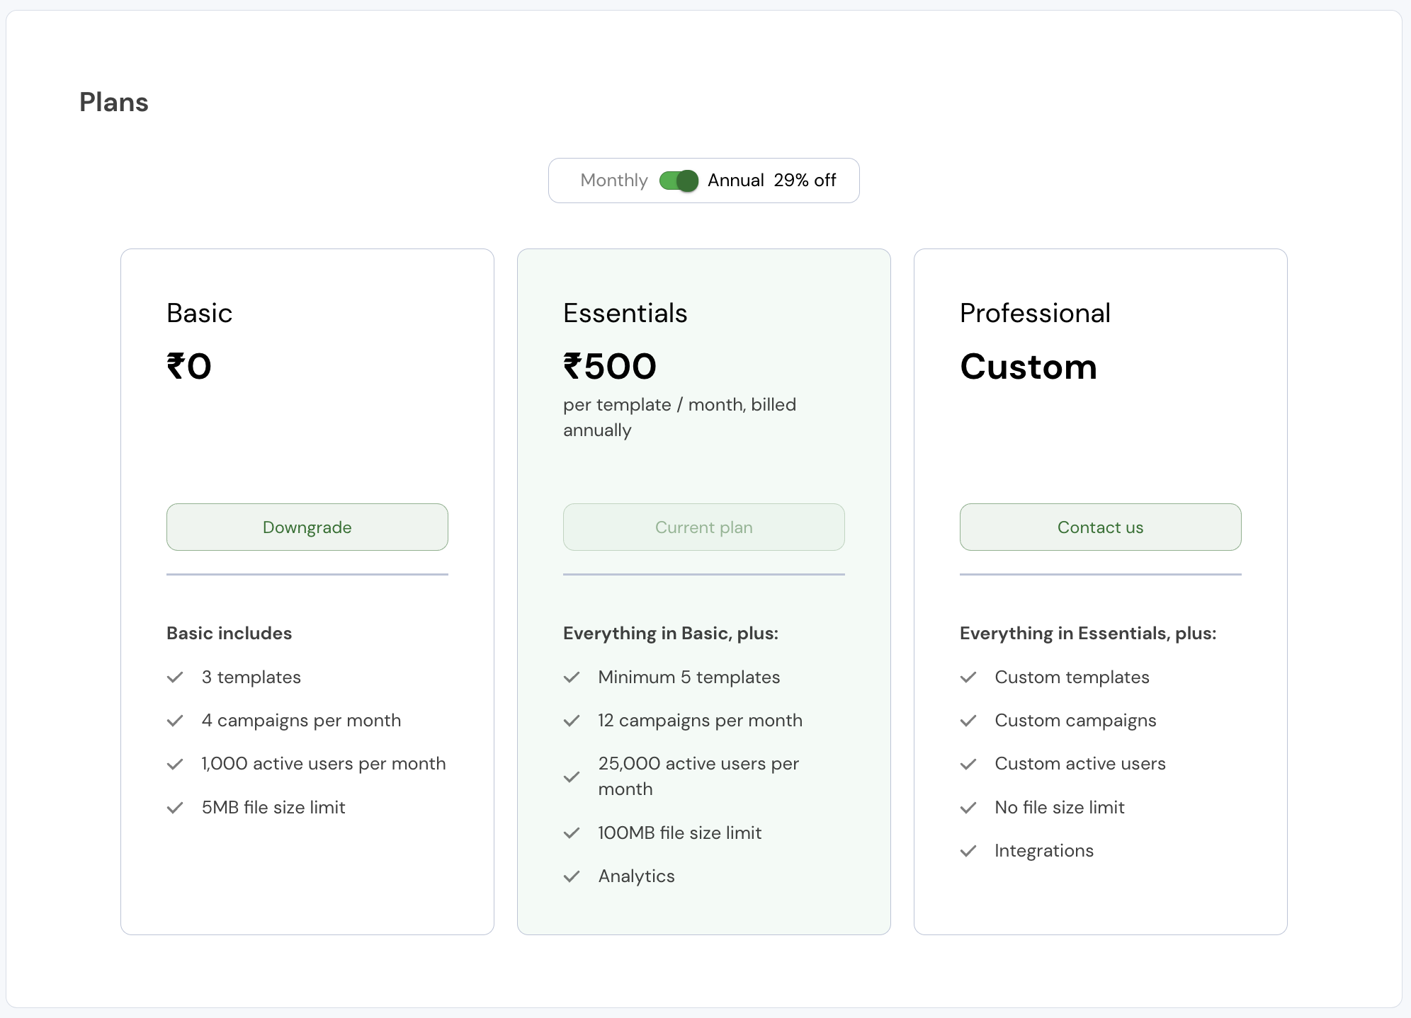Click the ₹500 price on Essentials
Image resolution: width=1411 pixels, height=1018 pixels.
[610, 367]
